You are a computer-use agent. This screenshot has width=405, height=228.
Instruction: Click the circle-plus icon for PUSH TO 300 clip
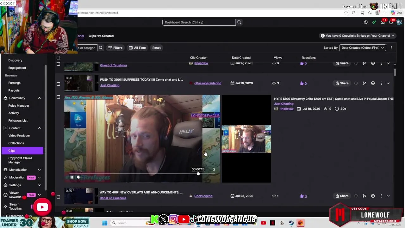click(373, 83)
